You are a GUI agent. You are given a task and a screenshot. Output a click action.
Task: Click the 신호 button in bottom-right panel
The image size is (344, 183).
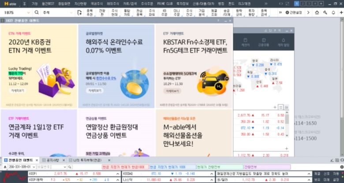point(326,174)
